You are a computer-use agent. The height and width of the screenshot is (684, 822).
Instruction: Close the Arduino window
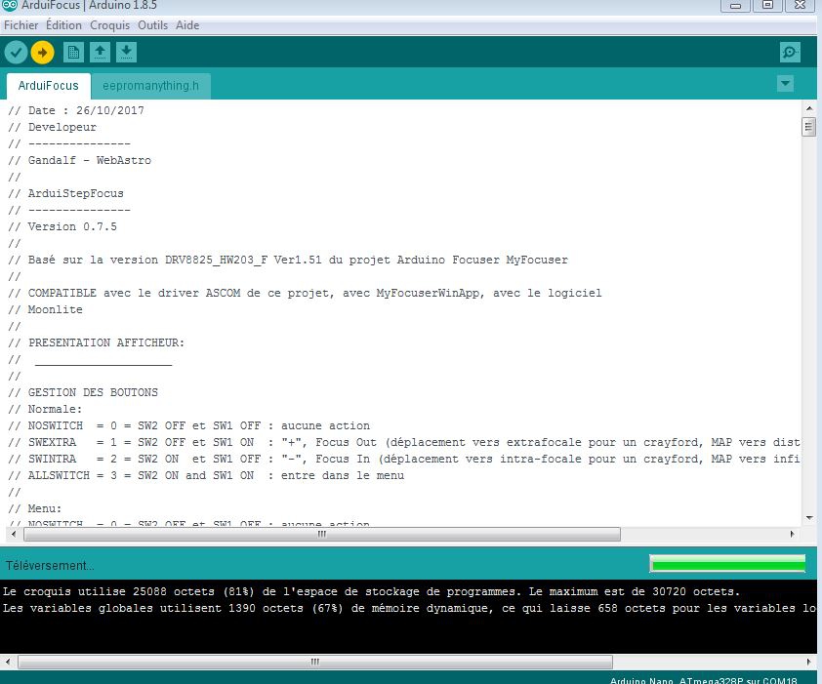click(800, 5)
